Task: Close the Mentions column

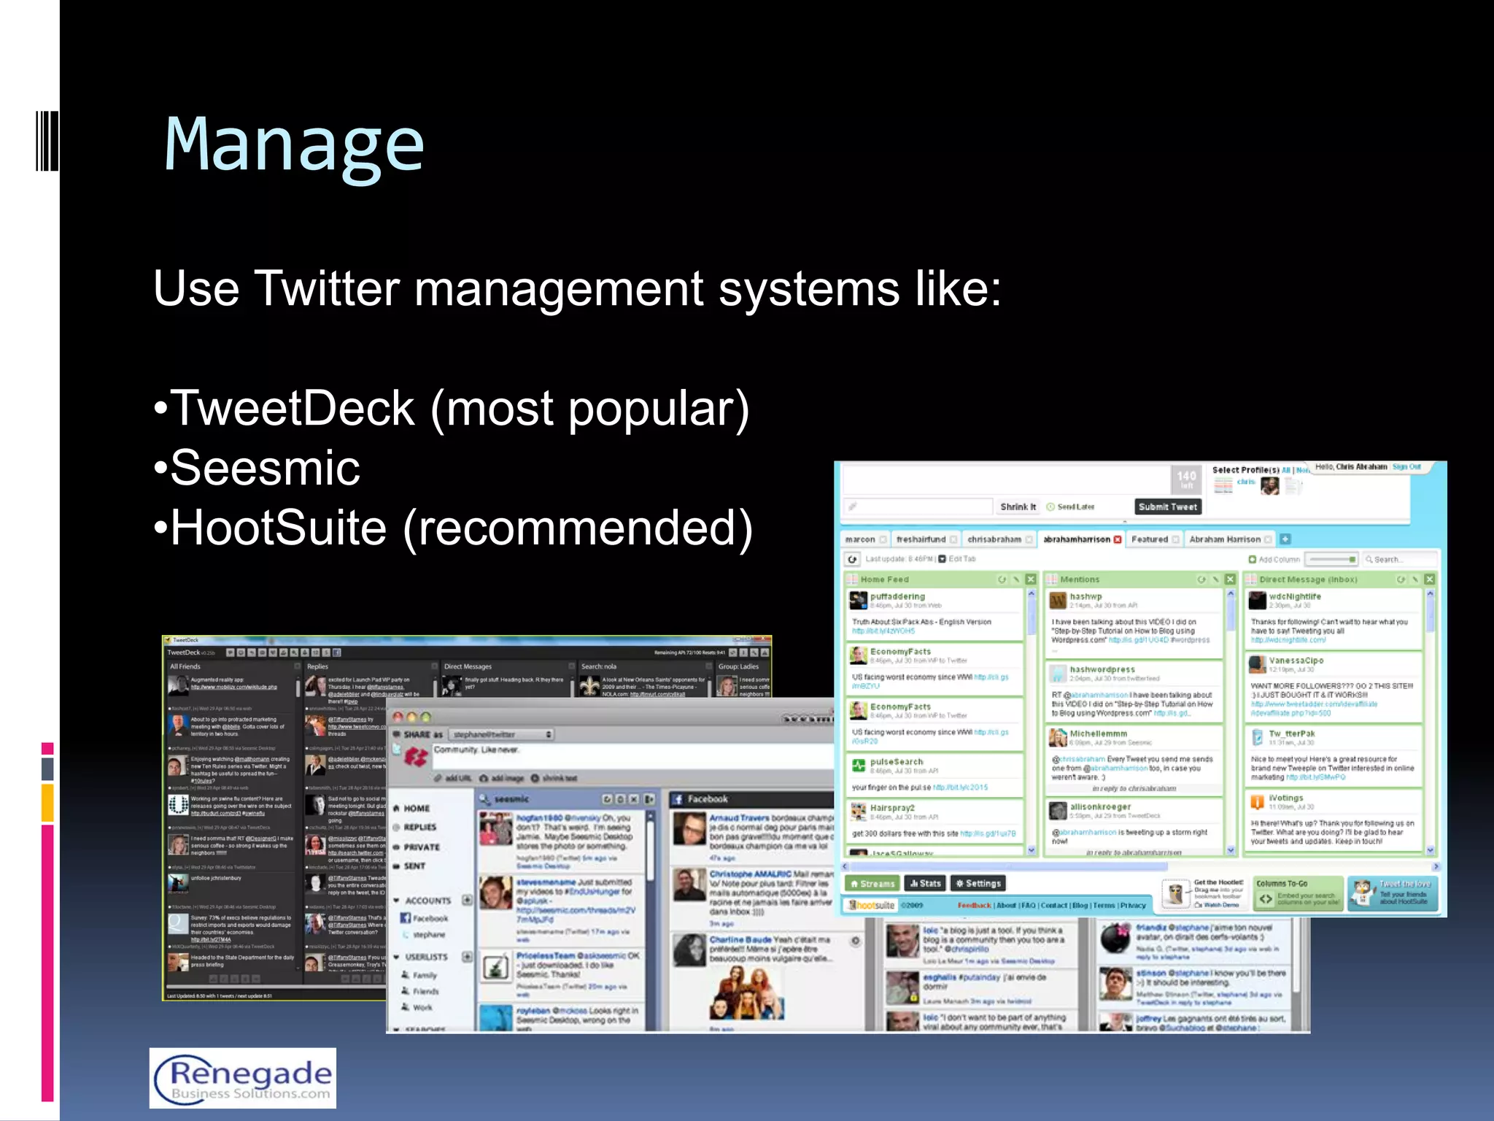Action: pos(1231,579)
